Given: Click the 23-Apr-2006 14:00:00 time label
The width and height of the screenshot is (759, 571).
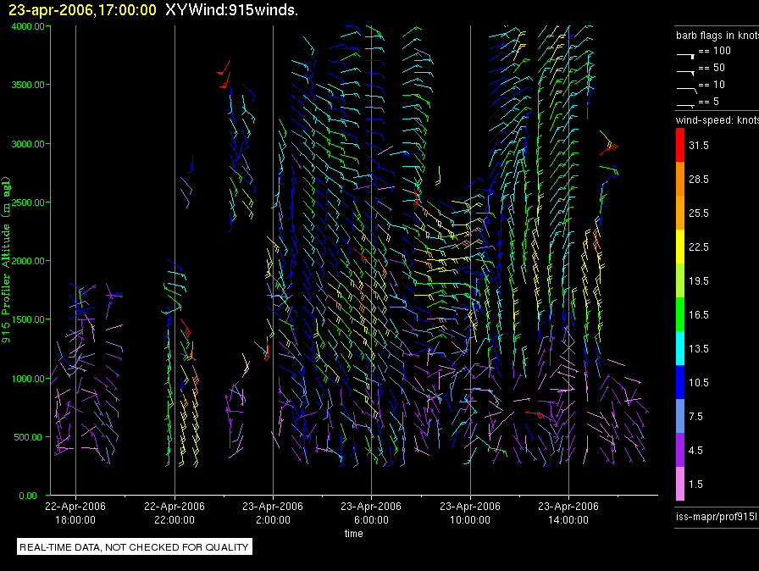Looking at the screenshot, I should coord(568,513).
